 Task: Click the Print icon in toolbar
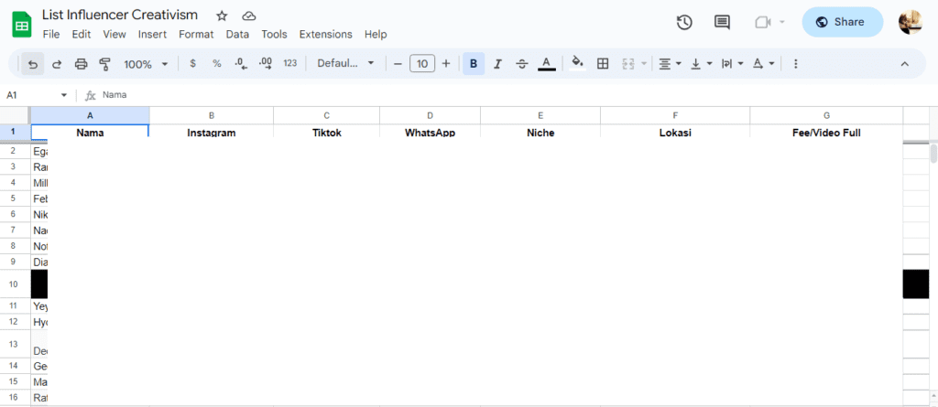[81, 64]
